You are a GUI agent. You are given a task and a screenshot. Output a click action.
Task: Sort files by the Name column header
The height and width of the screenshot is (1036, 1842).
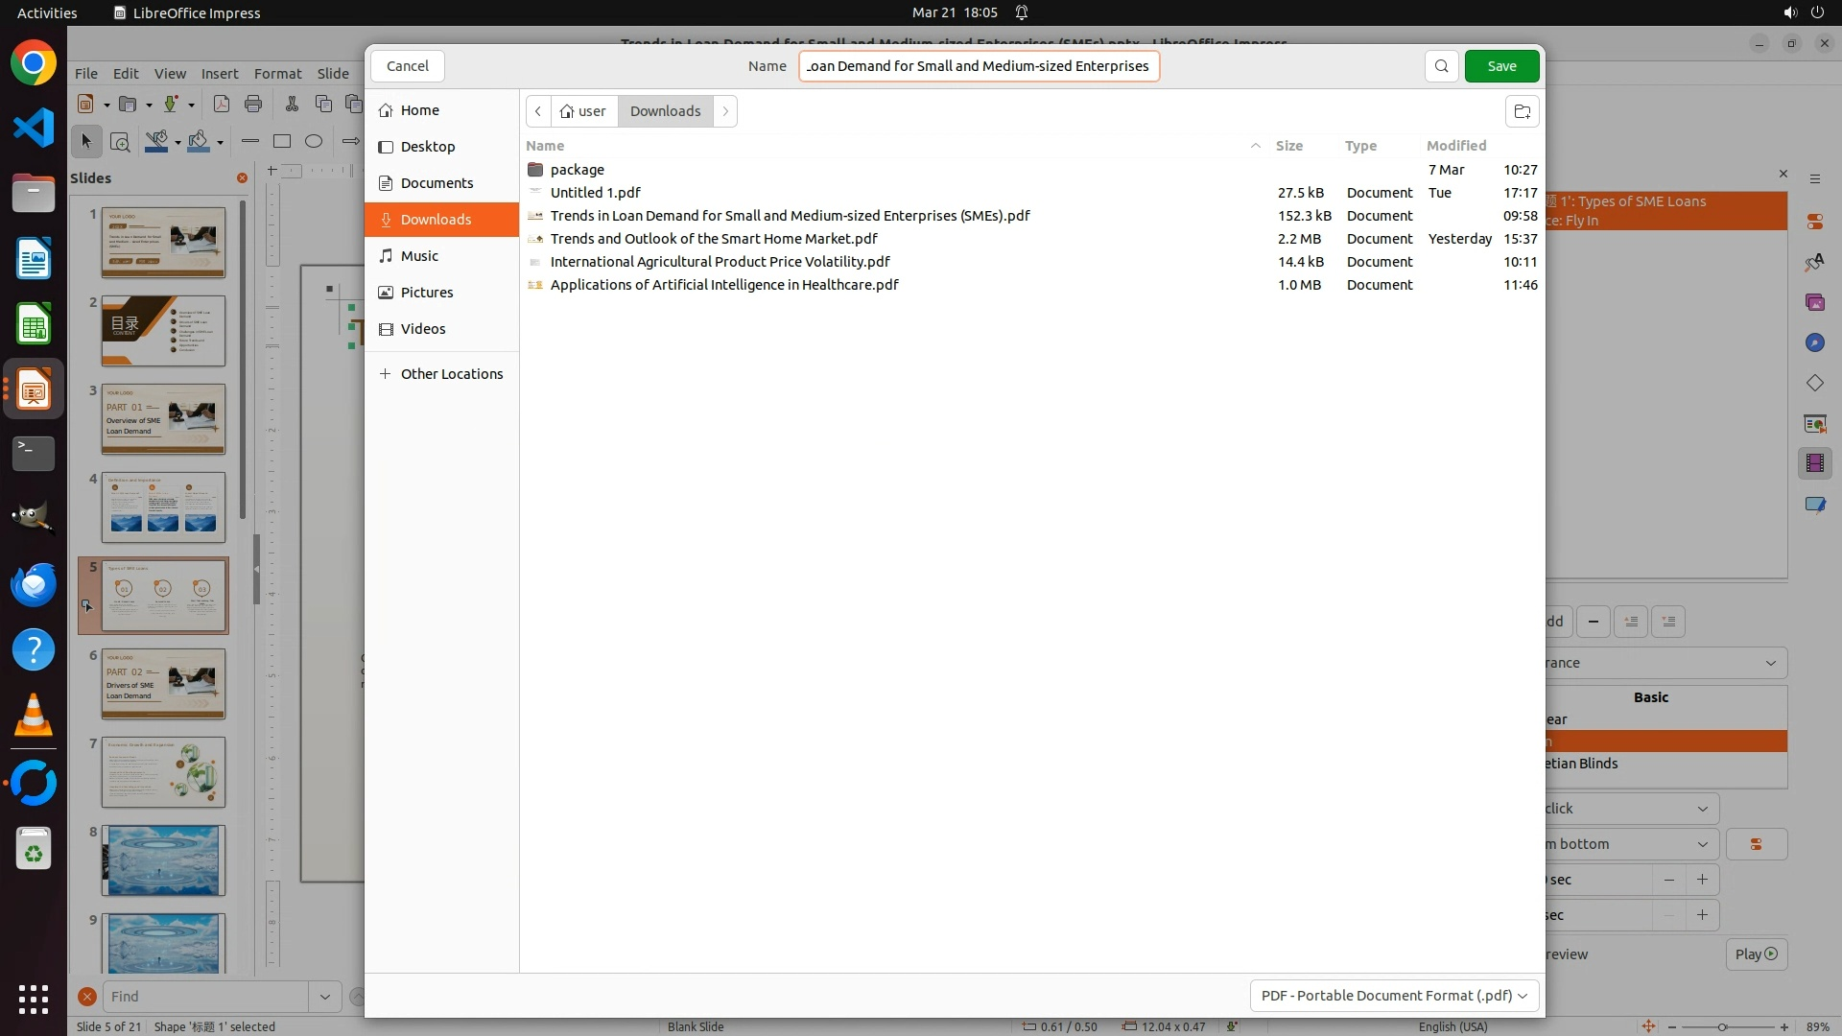point(545,146)
